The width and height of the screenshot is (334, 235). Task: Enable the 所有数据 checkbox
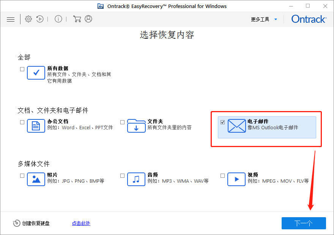coord(22,69)
